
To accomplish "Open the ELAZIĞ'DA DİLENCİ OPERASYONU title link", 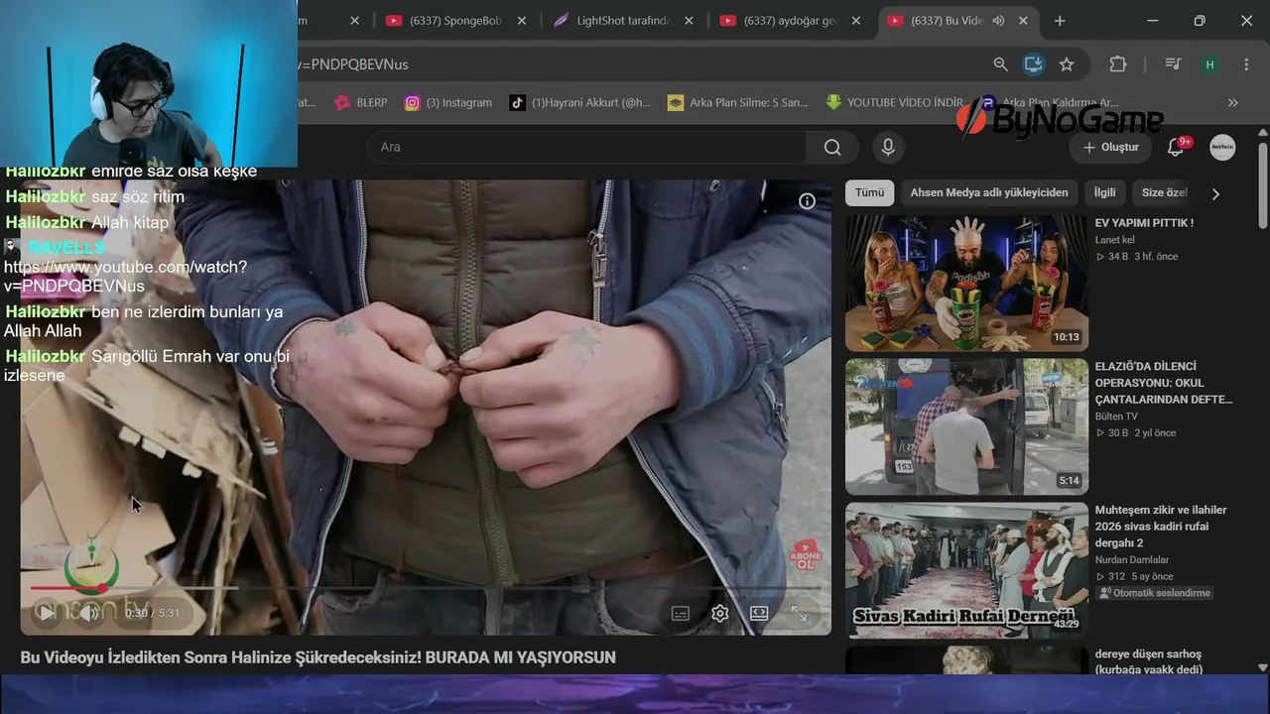I will [x=1164, y=383].
